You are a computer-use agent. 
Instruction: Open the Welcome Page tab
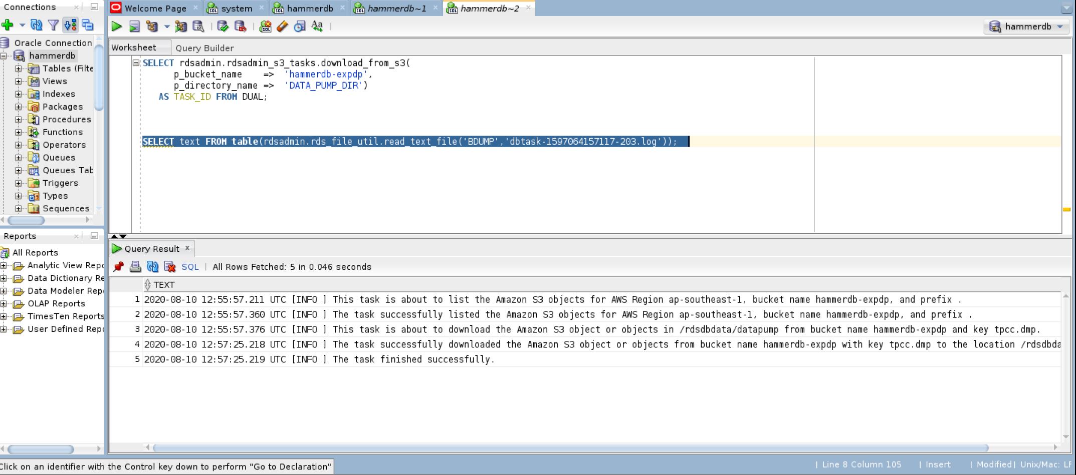[x=155, y=9]
